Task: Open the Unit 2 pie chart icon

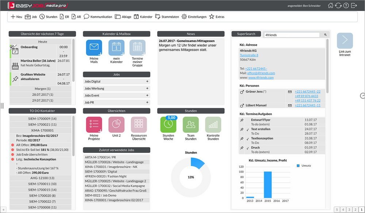Action: [116, 125]
